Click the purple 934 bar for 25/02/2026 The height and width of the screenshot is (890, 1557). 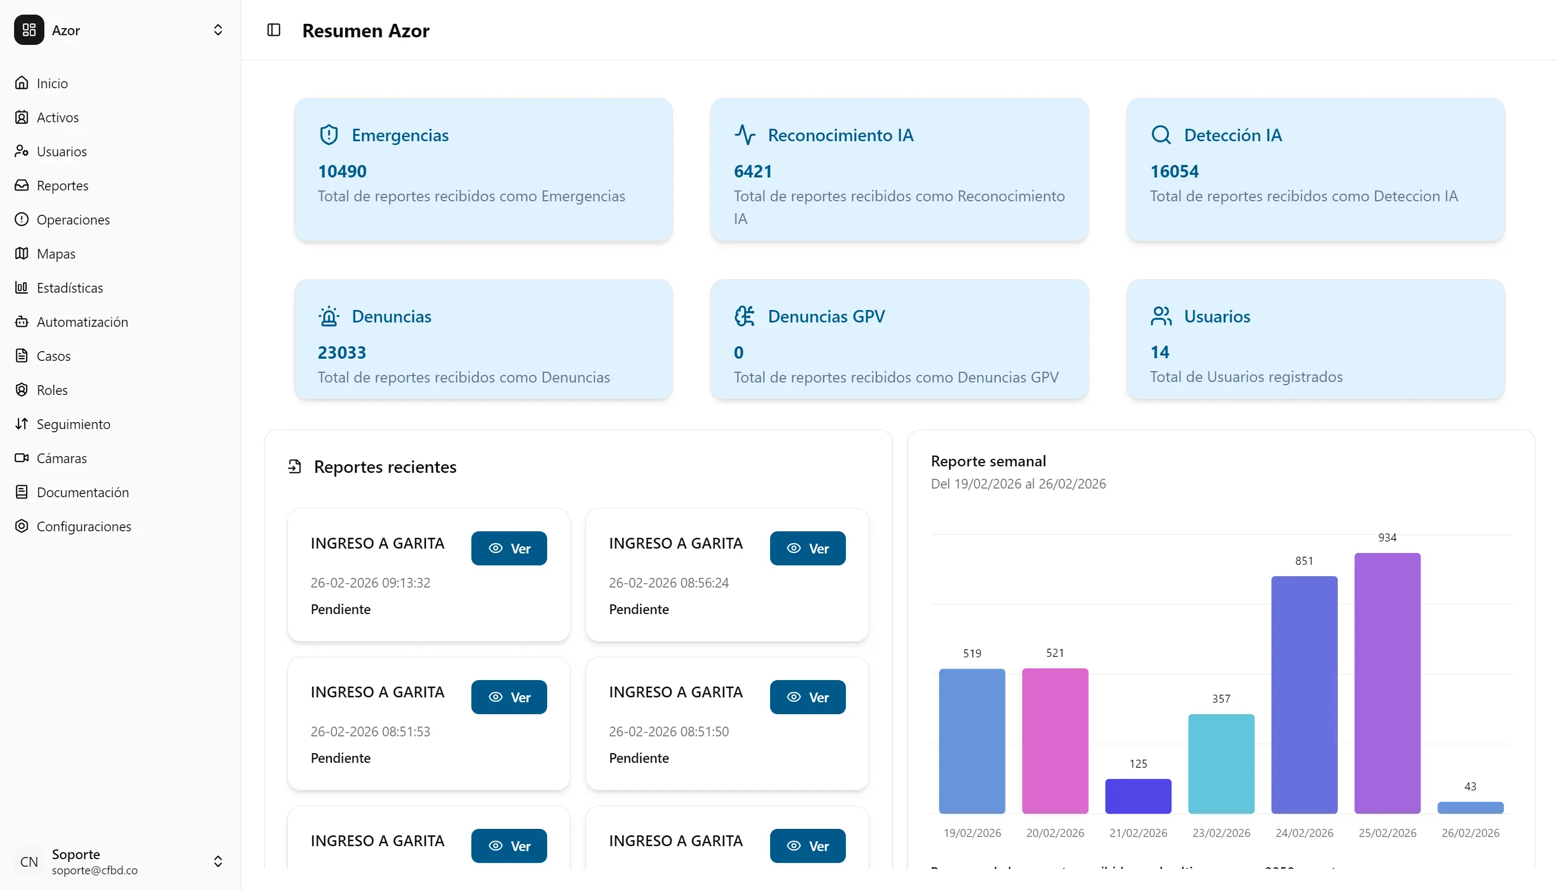tap(1387, 683)
